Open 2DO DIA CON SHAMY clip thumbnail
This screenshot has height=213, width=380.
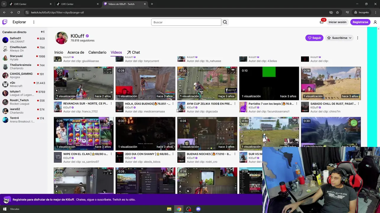(x=145, y=134)
